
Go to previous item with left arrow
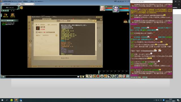[30, 41]
